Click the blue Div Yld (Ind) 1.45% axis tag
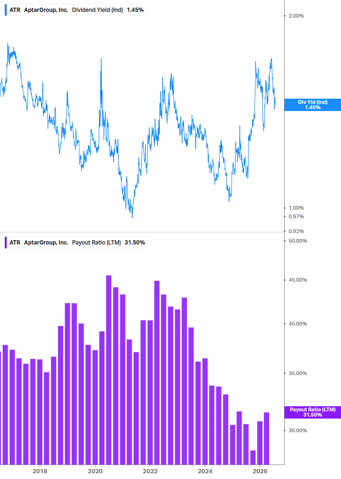341x479 pixels. pyautogui.click(x=312, y=105)
